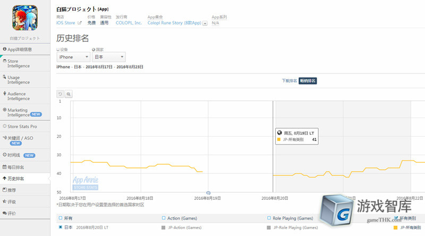Expand the app collection dropdown arrow
Viewport: 425px width, 236px height.
tap(205, 23)
